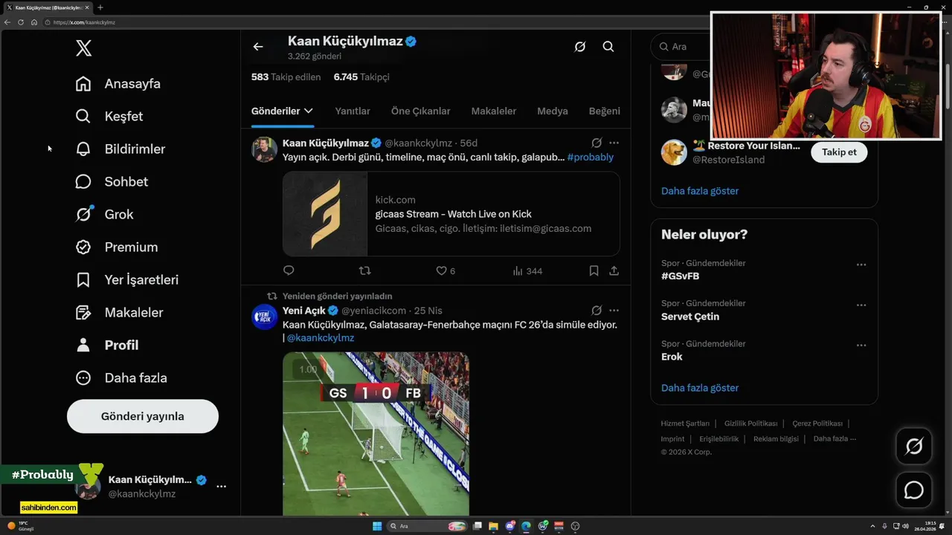The height and width of the screenshot is (535, 952).
Task: Go to Profil in the sidebar
Action: pyautogui.click(x=107, y=346)
